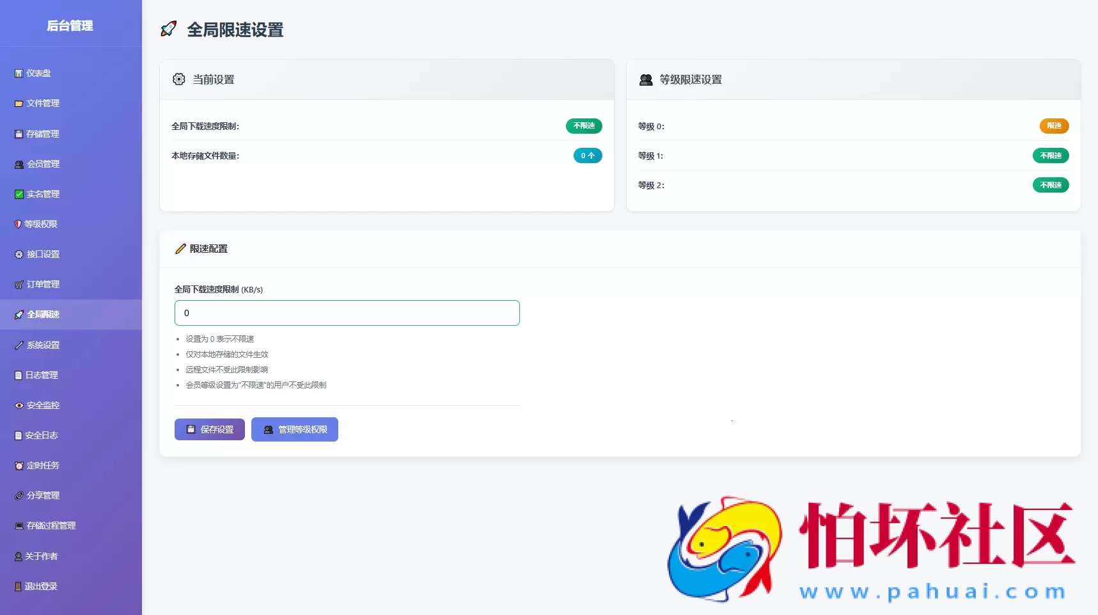This screenshot has height=615, width=1098.
Task: Toggle 等级 0 限速 badge
Action: (x=1054, y=126)
